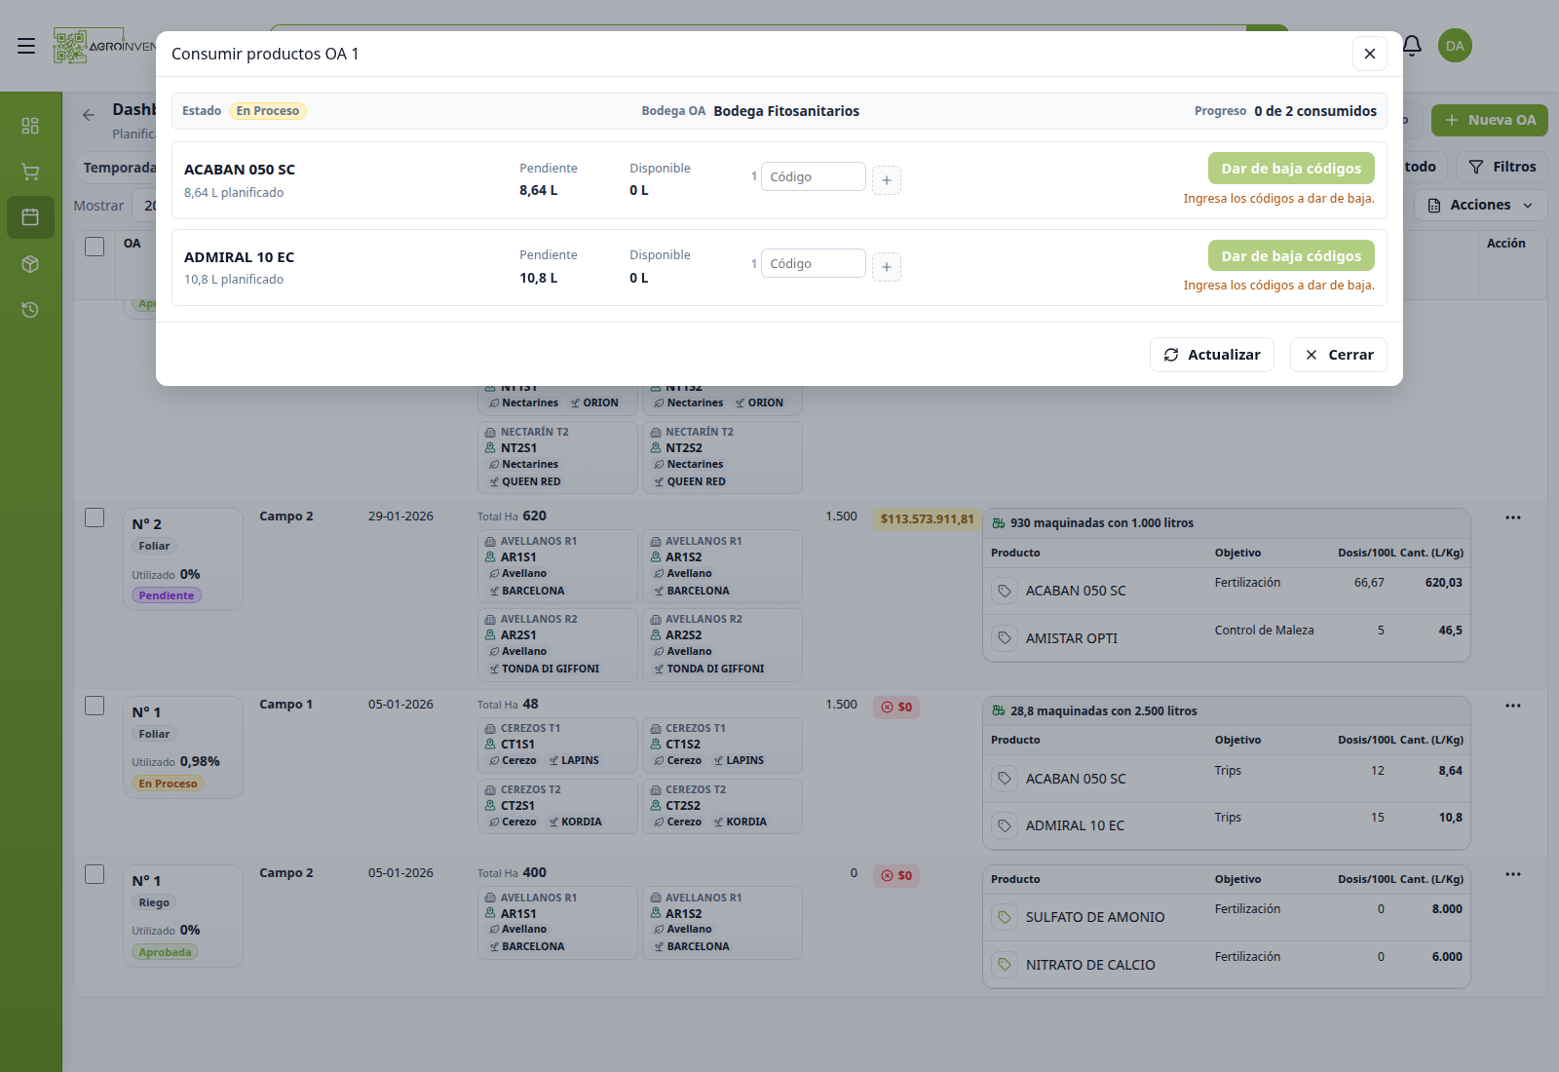
Task: Click the En Proceso status badge in dialog
Action: (x=268, y=111)
